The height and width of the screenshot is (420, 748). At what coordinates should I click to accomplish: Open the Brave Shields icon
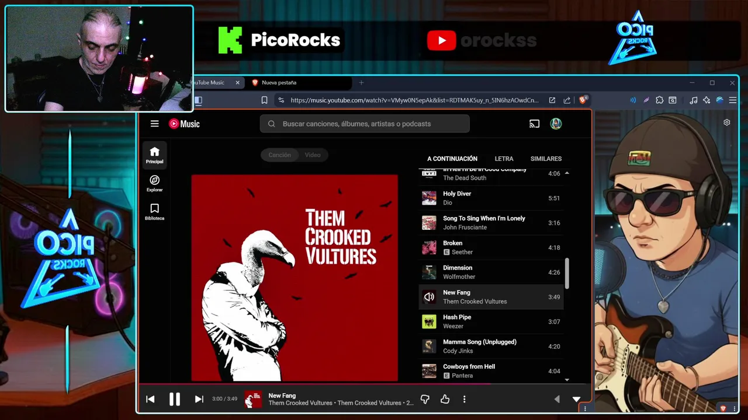(583, 100)
